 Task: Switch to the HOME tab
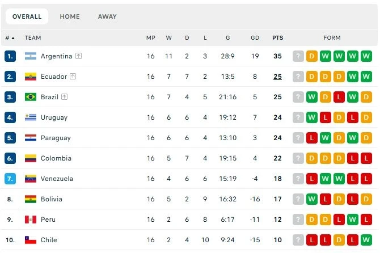point(70,16)
